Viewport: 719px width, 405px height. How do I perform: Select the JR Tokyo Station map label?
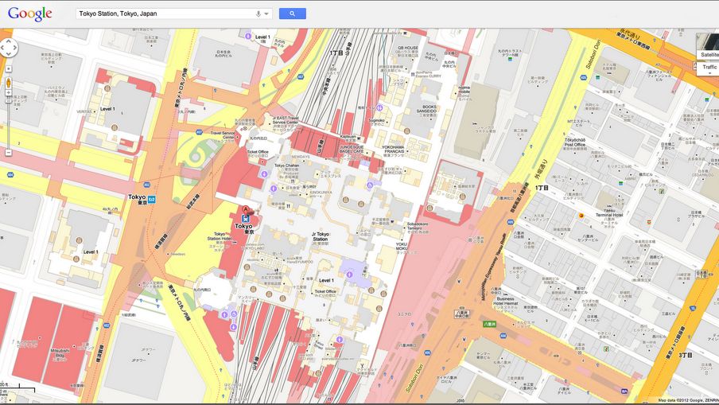(320, 236)
